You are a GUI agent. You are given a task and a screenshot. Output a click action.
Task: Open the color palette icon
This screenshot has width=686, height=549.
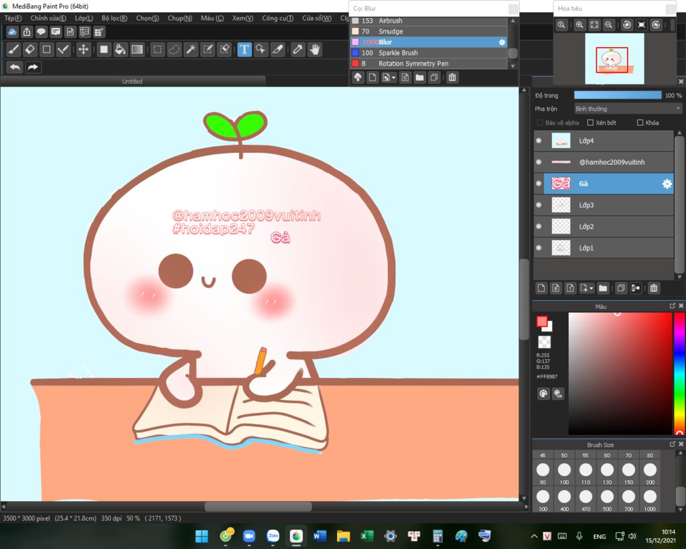pyautogui.click(x=543, y=393)
